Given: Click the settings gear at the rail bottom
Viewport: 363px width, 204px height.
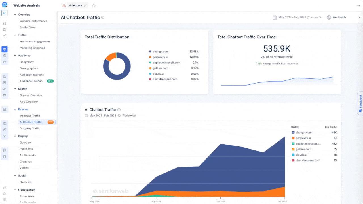Looking at the screenshot, I should 4,199.
